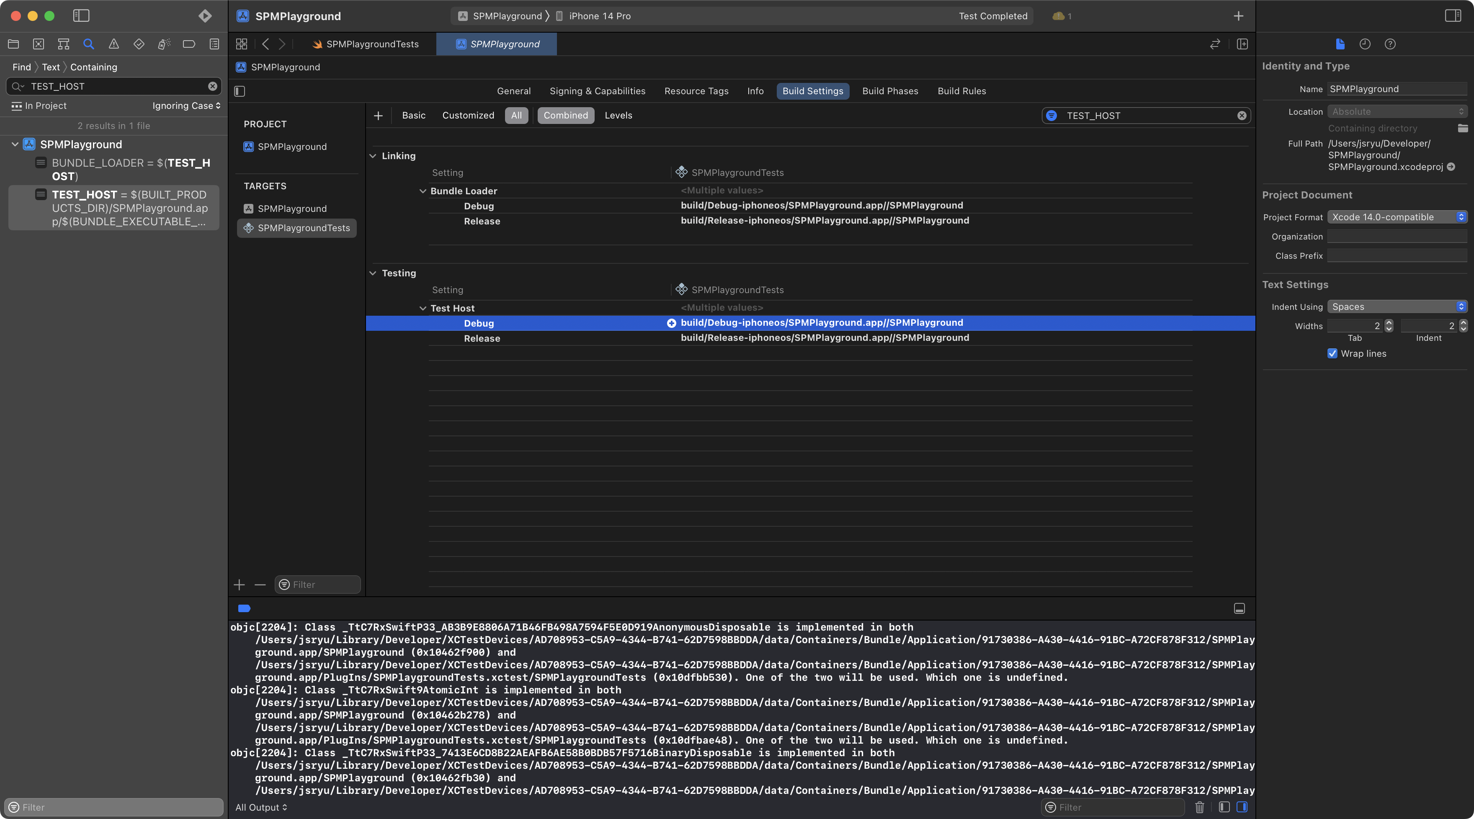The image size is (1474, 819).
Task: Open the General tab
Action: (513, 91)
